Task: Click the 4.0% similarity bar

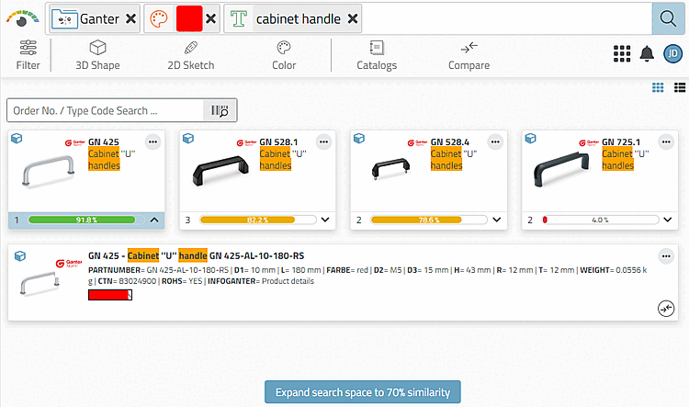Action: pyautogui.click(x=600, y=220)
